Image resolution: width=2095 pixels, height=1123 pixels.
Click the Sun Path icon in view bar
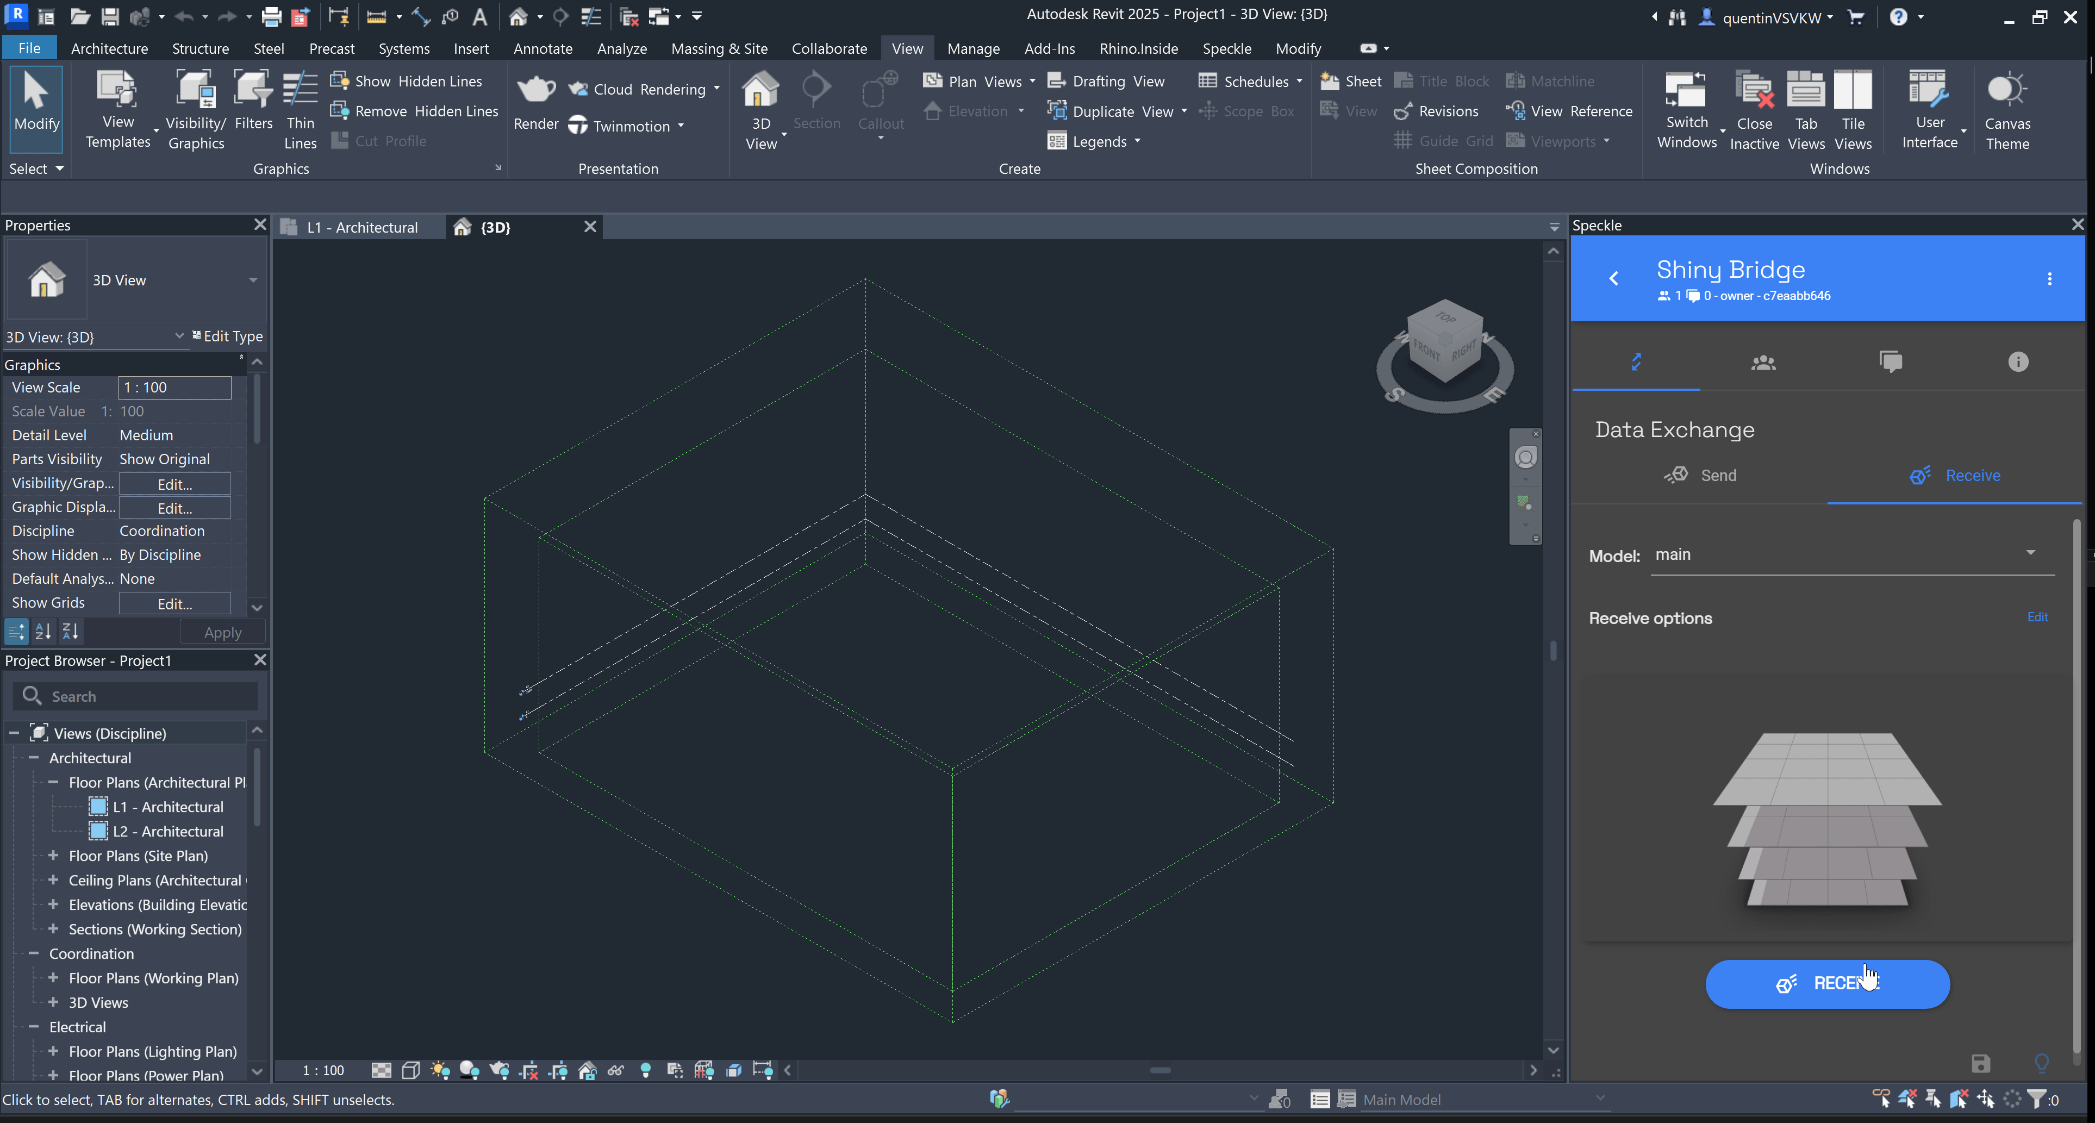[440, 1070]
